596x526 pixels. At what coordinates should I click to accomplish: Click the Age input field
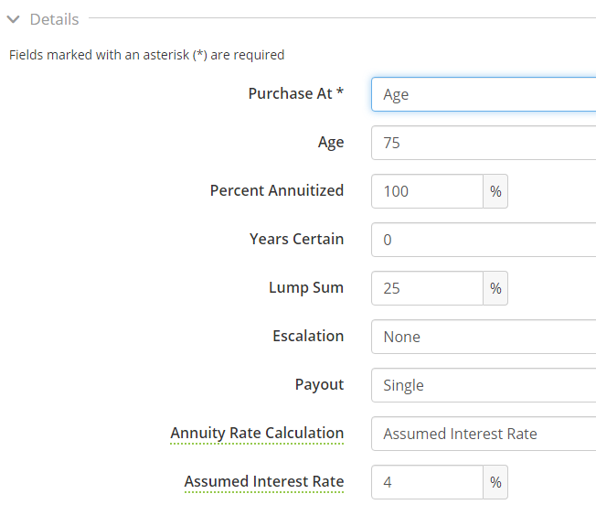pyautogui.click(x=484, y=143)
